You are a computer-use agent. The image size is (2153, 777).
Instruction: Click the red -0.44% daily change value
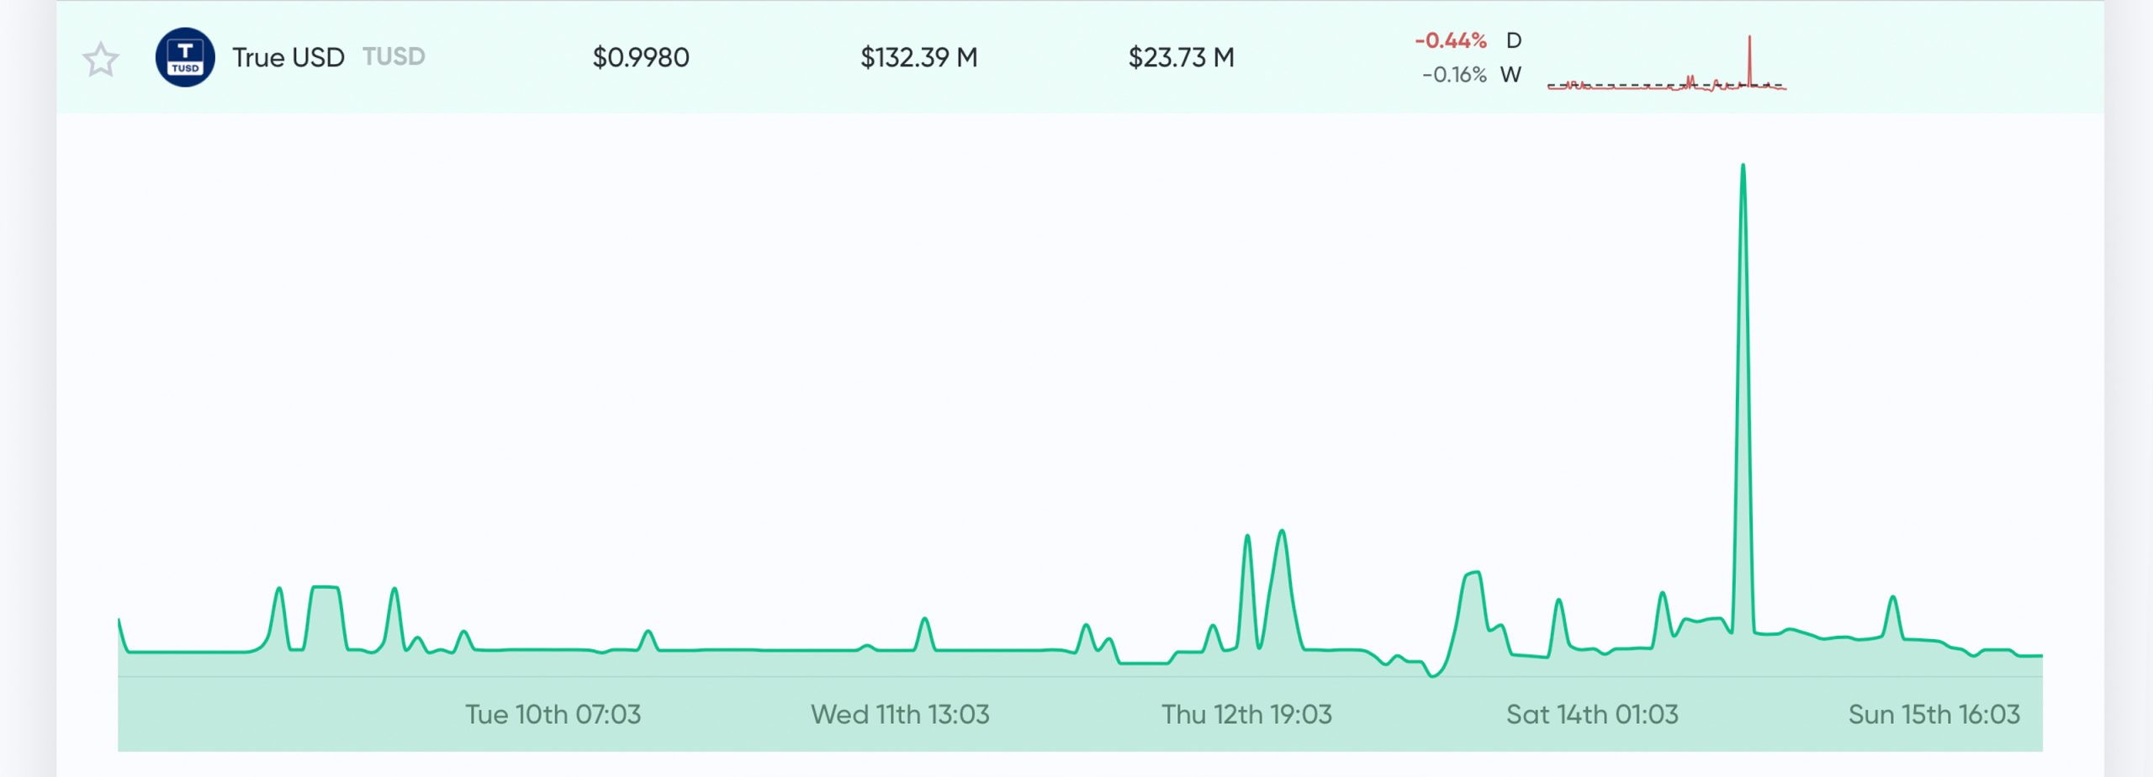pos(1450,39)
